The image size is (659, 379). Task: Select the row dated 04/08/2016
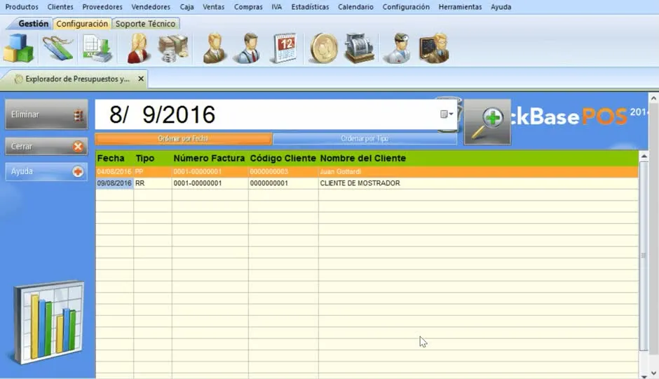click(367, 172)
